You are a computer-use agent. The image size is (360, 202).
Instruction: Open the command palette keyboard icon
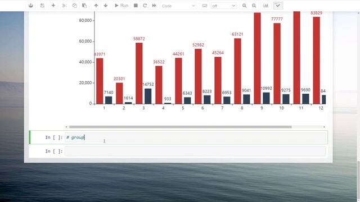coord(205,6)
